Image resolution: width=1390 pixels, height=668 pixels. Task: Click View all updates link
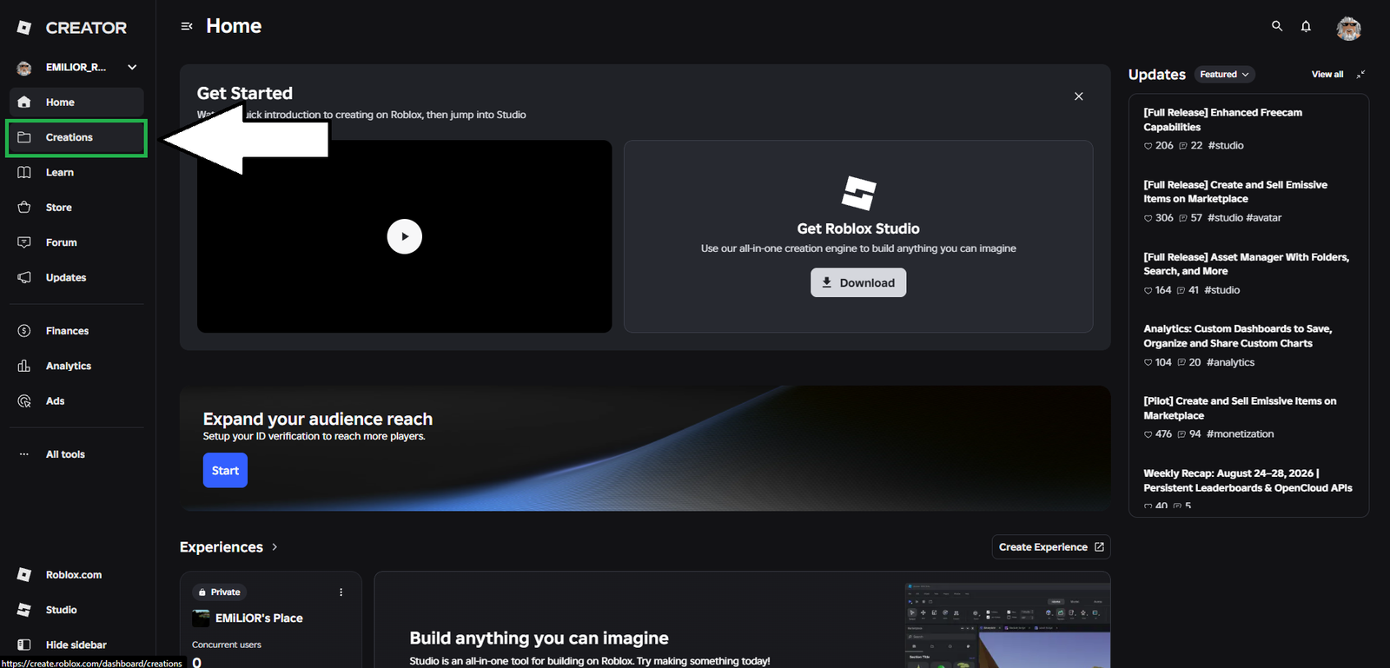(1327, 75)
